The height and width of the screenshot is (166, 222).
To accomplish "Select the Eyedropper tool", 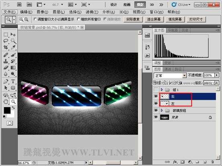I will coord(13,47).
